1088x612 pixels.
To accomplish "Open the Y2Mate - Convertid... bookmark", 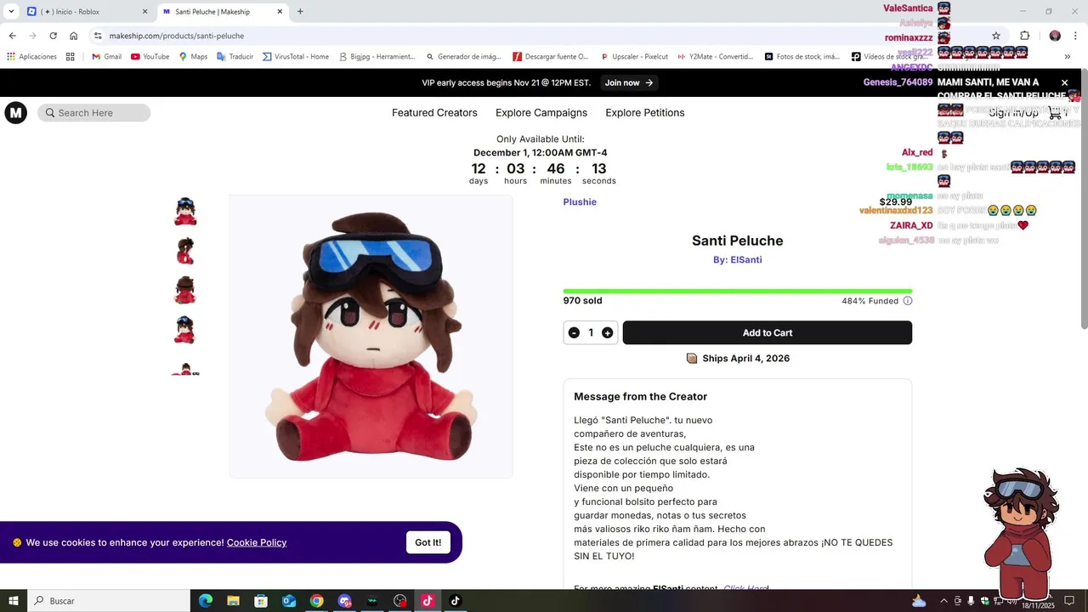I will pyautogui.click(x=716, y=57).
